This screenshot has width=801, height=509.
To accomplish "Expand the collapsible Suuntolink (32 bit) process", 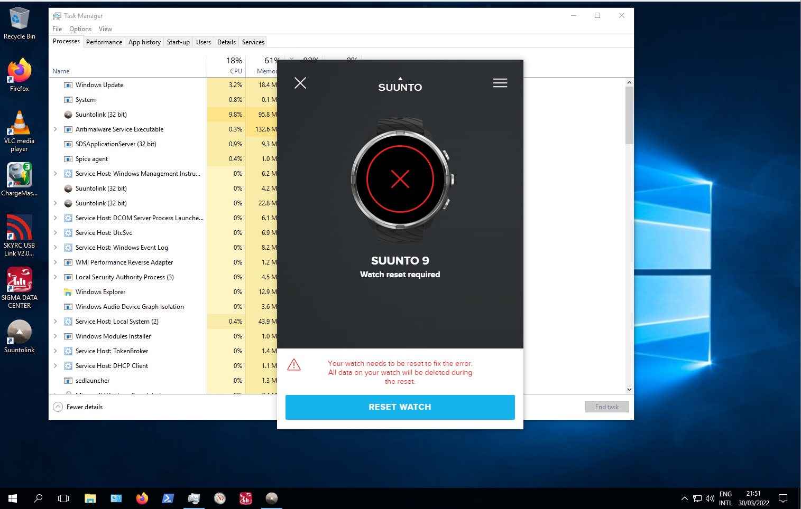I will (56, 203).
